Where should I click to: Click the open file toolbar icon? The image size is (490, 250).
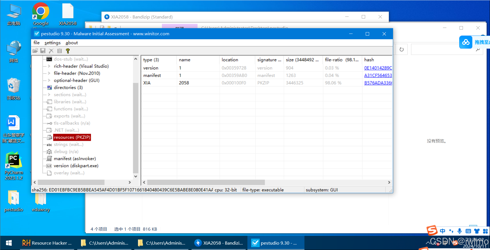[35, 51]
